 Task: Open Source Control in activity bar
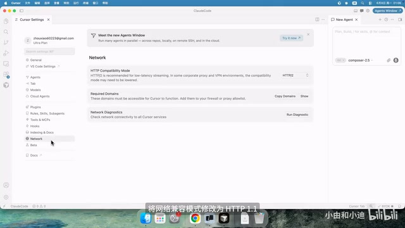(6, 42)
